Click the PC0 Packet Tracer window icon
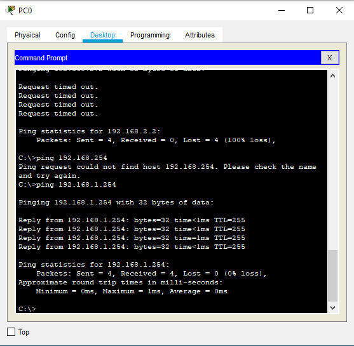Viewport: 354px width, 346px height. pos(10,10)
